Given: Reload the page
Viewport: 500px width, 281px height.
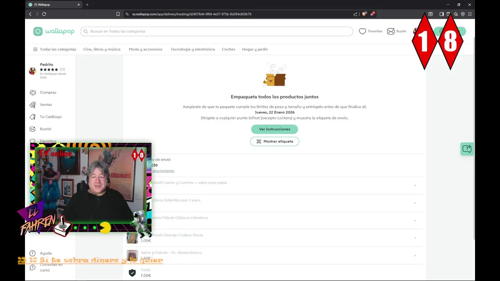Looking at the screenshot, I should coord(44,14).
